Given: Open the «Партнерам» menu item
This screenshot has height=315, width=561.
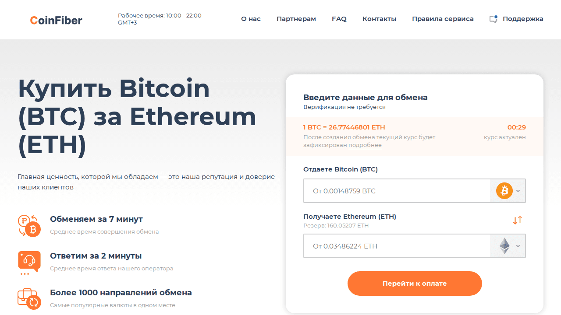Looking at the screenshot, I should coord(296,19).
